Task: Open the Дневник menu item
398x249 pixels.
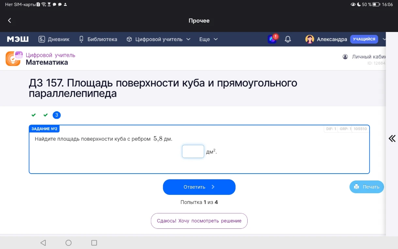Action: coord(54,39)
